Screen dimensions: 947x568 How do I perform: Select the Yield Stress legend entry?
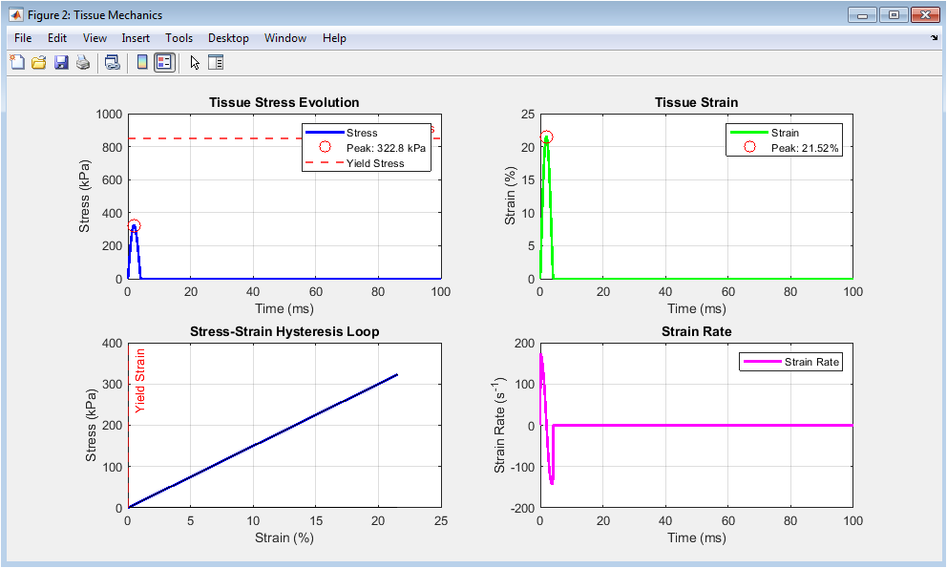[x=374, y=163]
